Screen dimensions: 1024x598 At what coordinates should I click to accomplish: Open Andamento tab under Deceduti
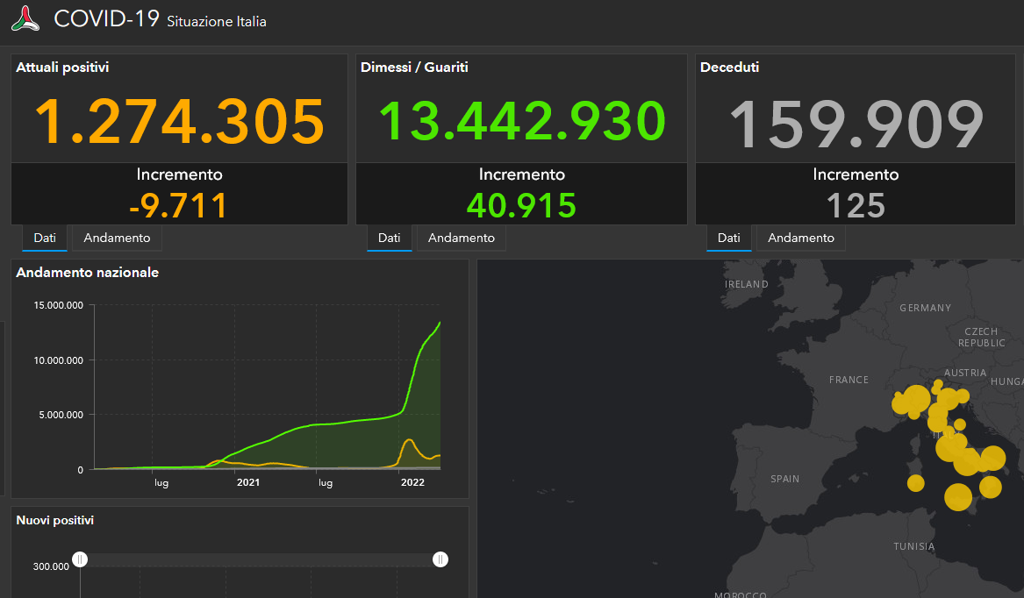tap(801, 238)
